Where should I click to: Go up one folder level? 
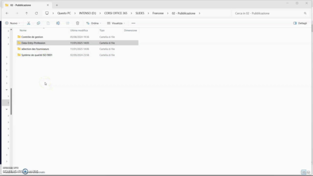[26, 13]
